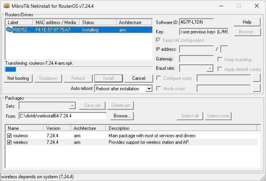Tick the Configure script checkbox

tap(159, 78)
